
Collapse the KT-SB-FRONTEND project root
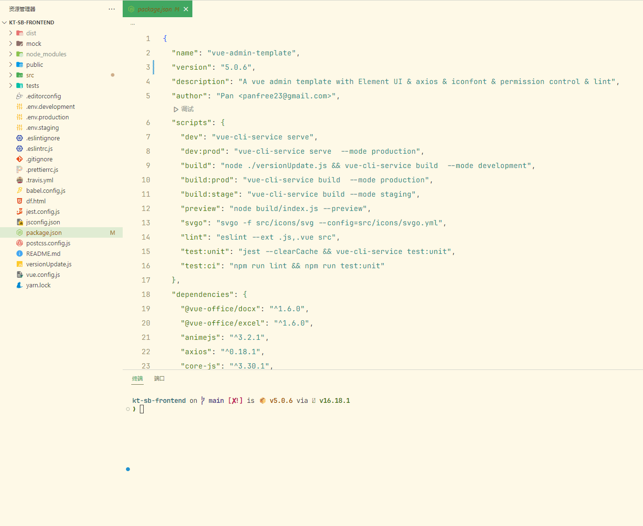tap(5, 22)
